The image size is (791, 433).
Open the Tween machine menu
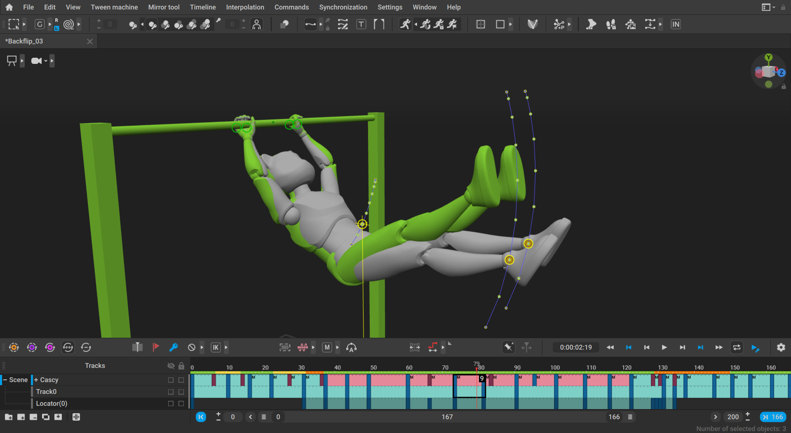tap(114, 7)
